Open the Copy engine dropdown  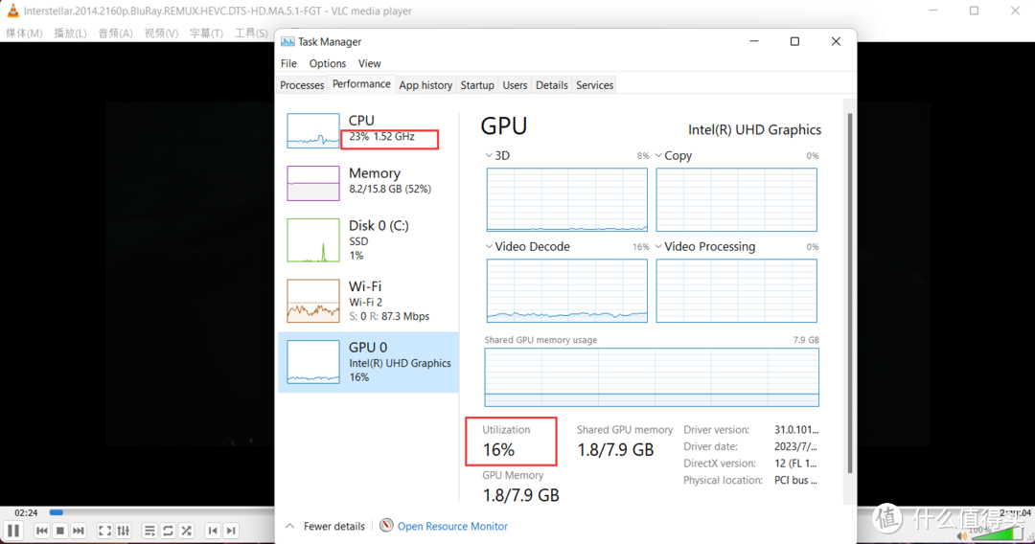coord(658,155)
